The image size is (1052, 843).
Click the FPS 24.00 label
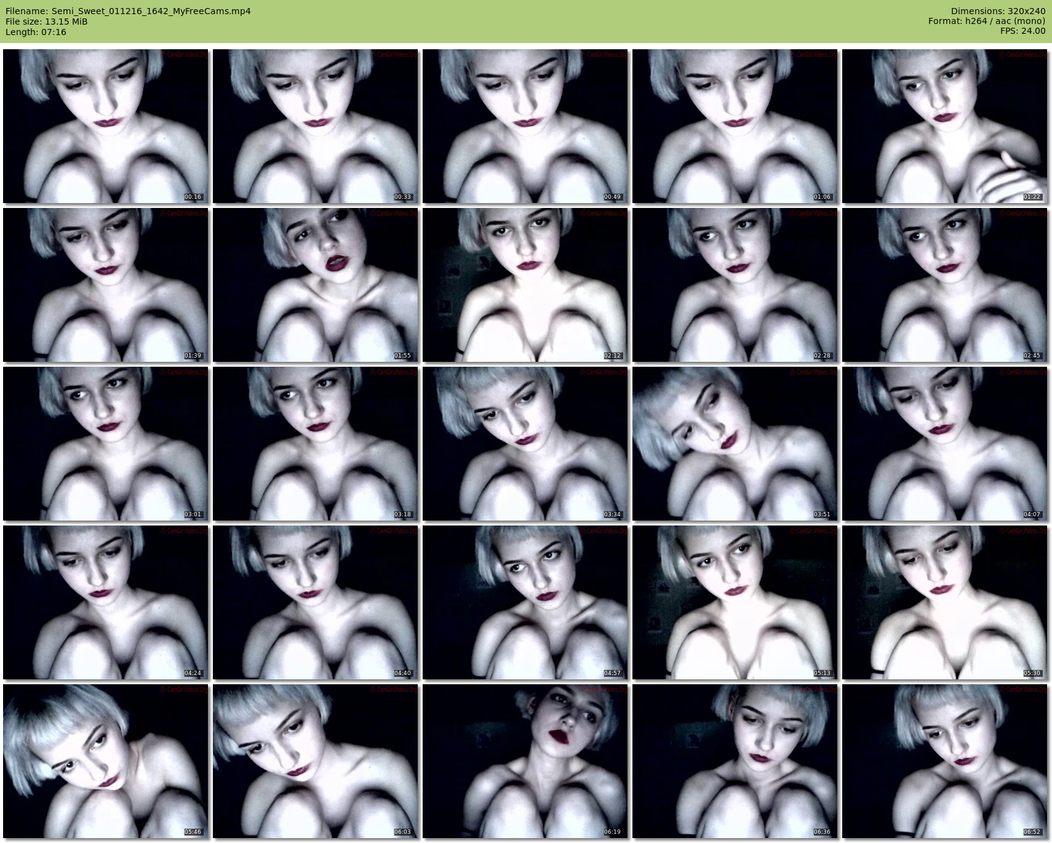[x=1022, y=31]
